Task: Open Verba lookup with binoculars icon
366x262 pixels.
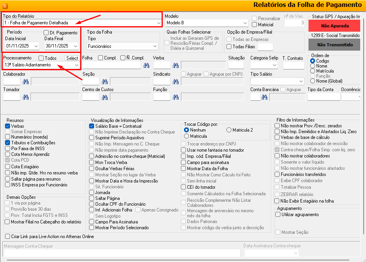Action: click(x=176, y=66)
